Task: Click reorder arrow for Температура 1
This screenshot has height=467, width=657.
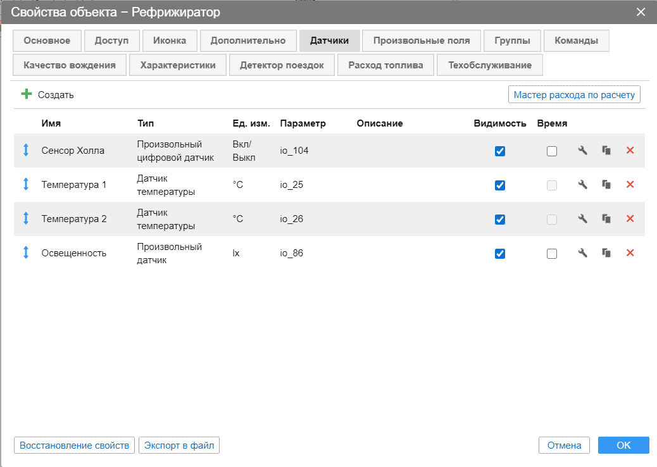Action: tap(26, 185)
